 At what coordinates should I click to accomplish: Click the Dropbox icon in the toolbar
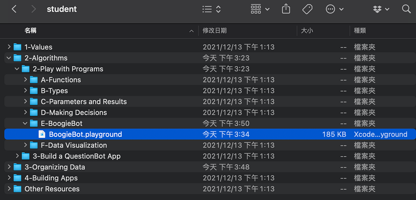pos(377,9)
